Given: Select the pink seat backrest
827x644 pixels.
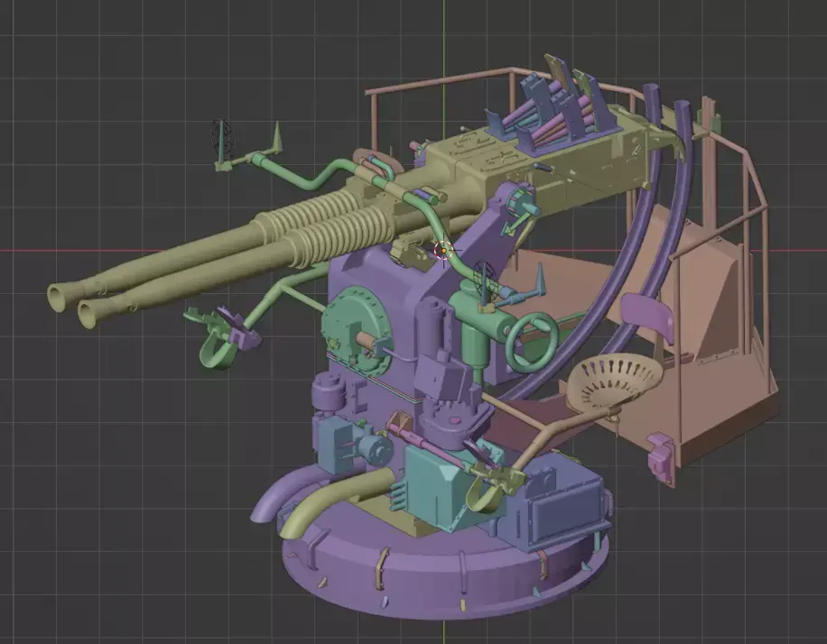Looking at the screenshot, I should pyautogui.click(x=647, y=315).
